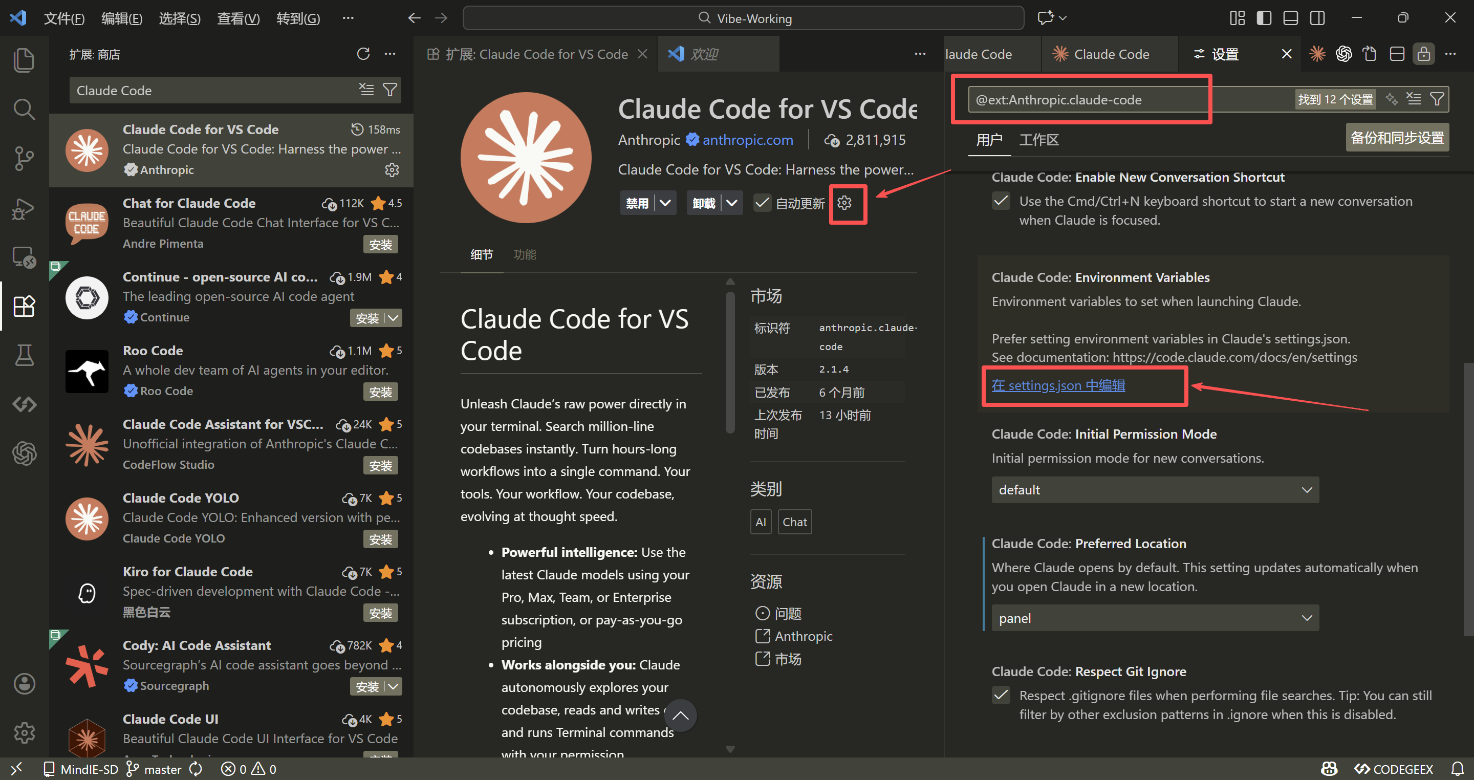Click the Vibe-Working search bar
Image resolution: width=1474 pixels, height=780 pixels.
[x=743, y=18]
